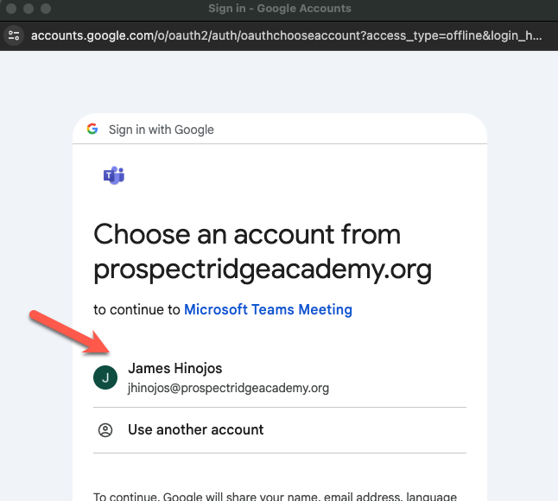Click the Microsoft Teams app icon
This screenshot has height=501, width=558.
114,175
